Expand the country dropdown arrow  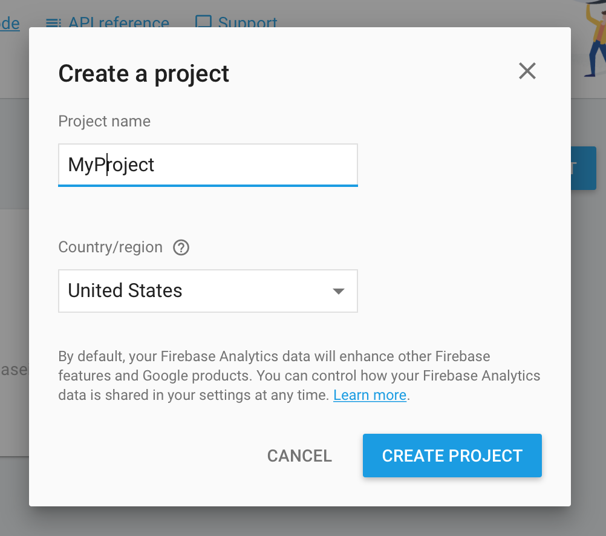click(x=339, y=291)
